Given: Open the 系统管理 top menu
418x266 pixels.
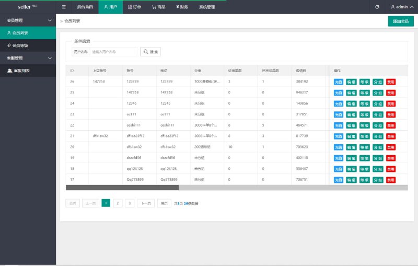Looking at the screenshot, I should (x=207, y=7).
